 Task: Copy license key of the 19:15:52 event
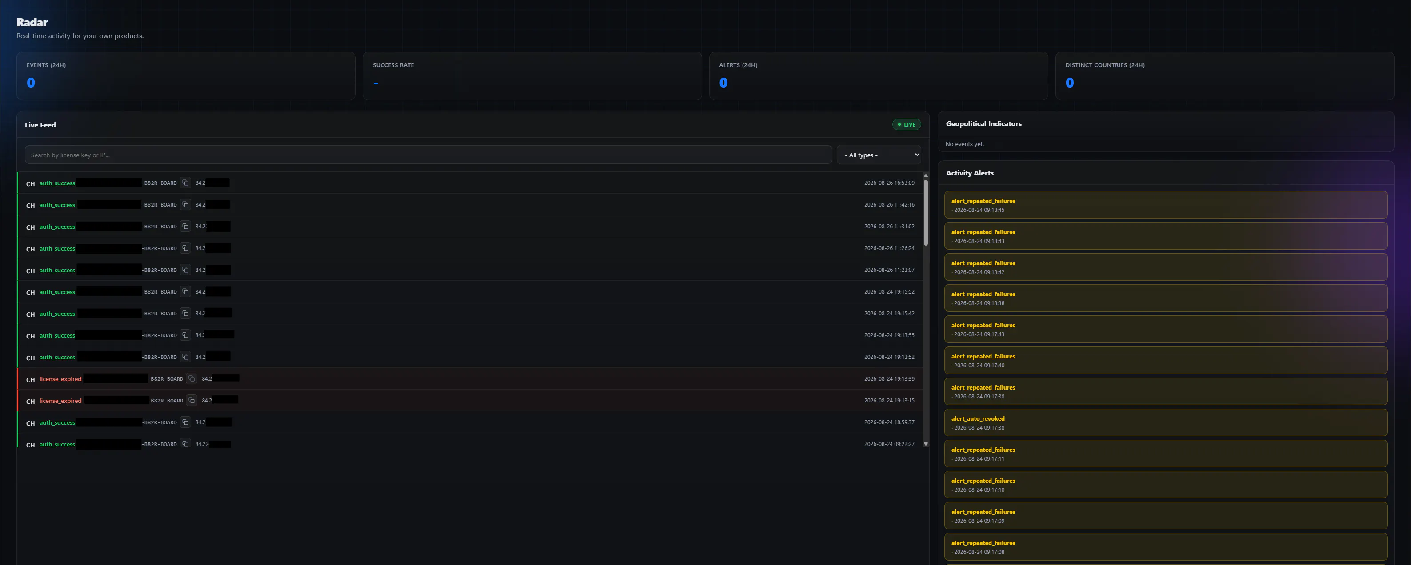185,291
